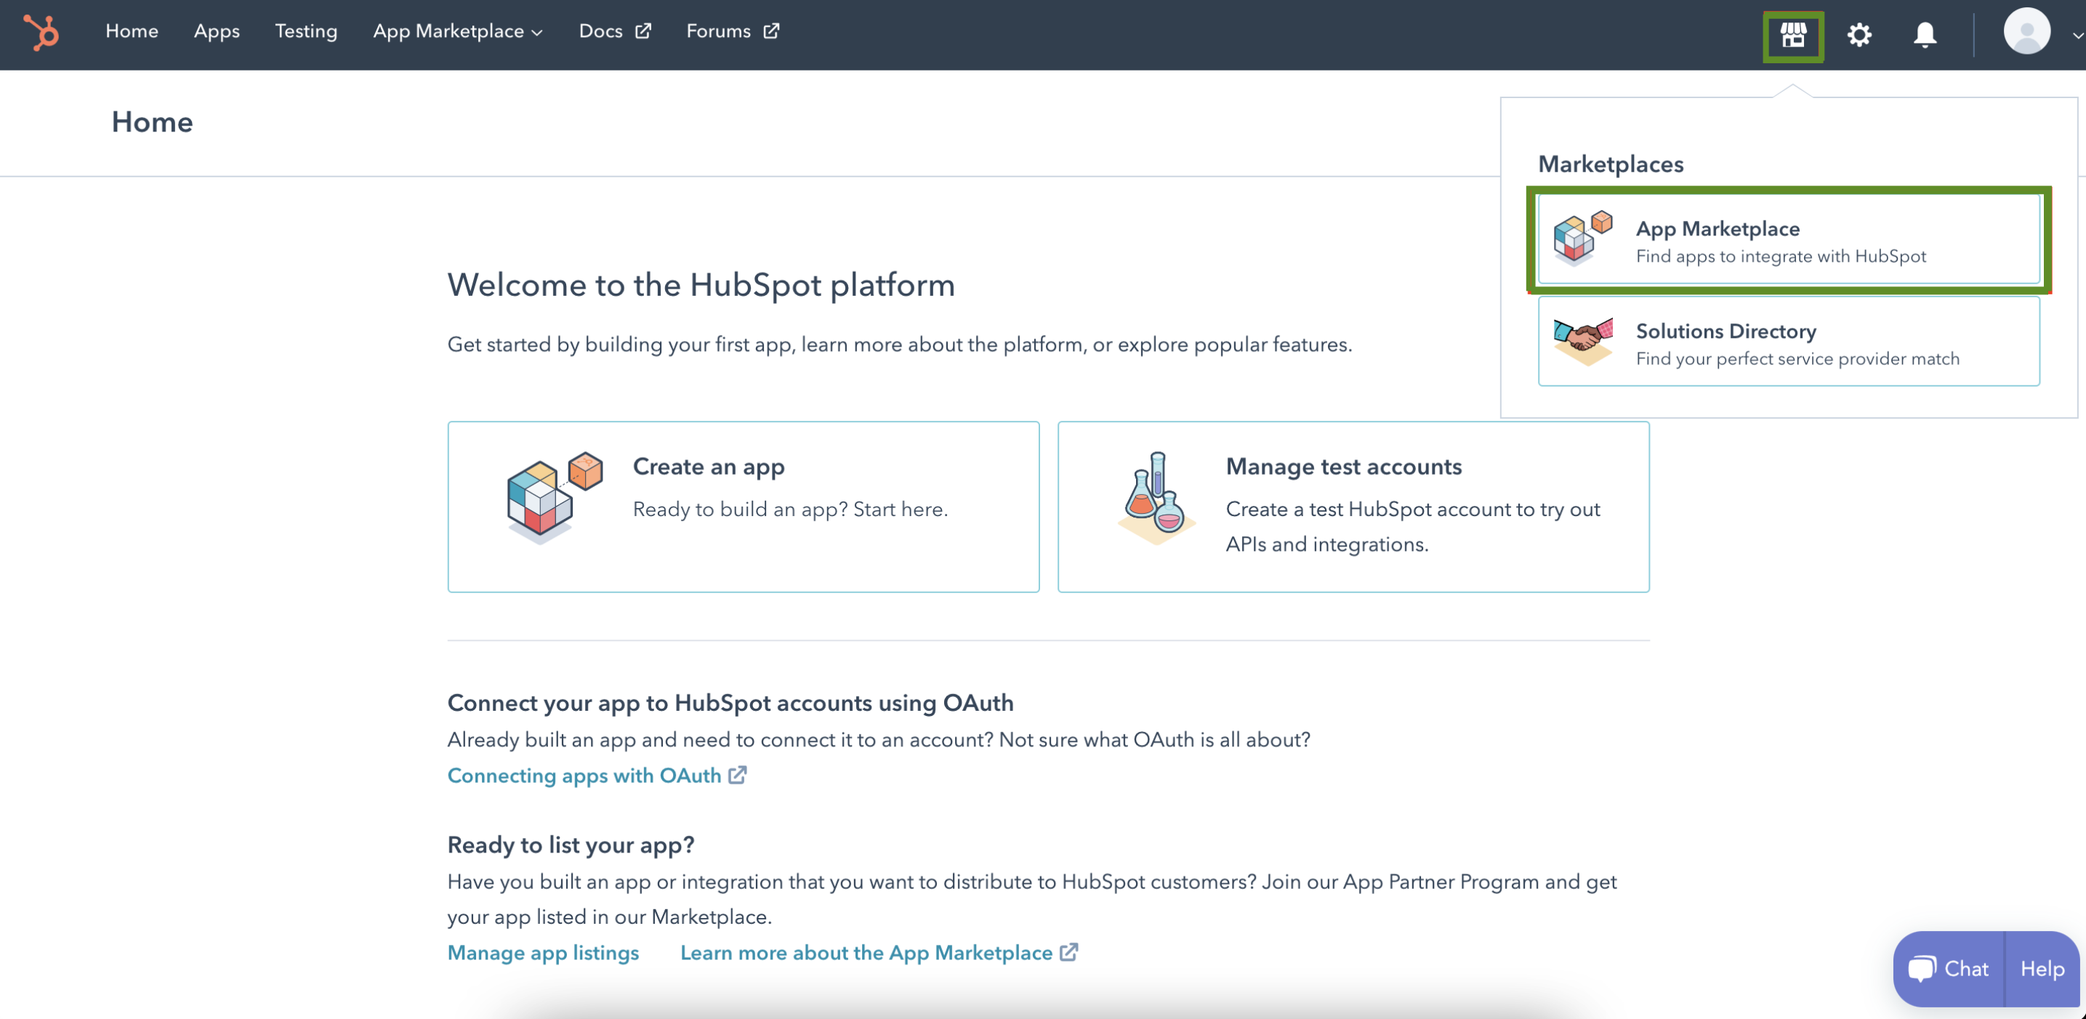This screenshot has width=2086, height=1019.
Task: Open the Testing menu item
Action: click(x=305, y=31)
